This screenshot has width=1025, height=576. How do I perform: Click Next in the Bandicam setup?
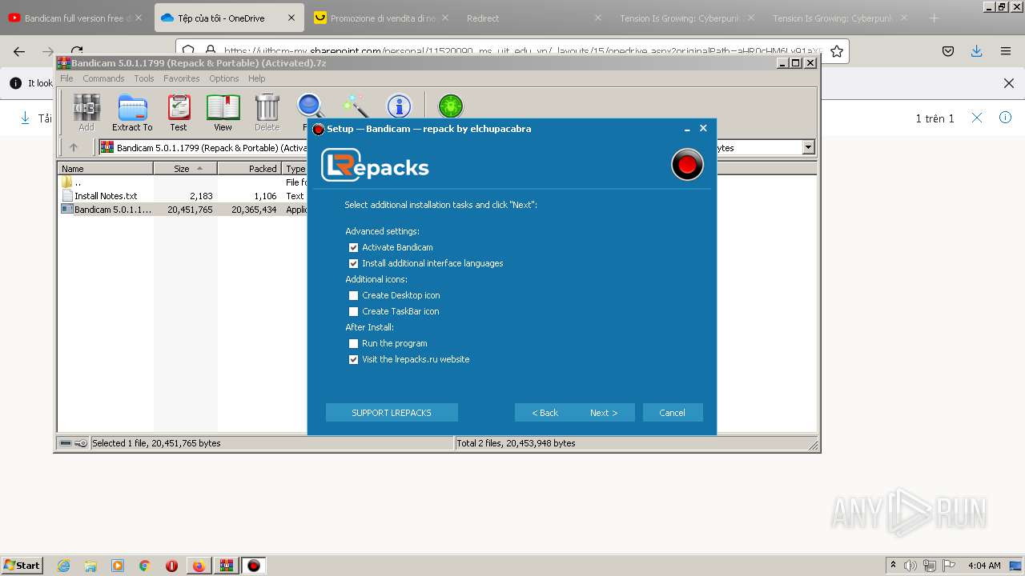(605, 413)
